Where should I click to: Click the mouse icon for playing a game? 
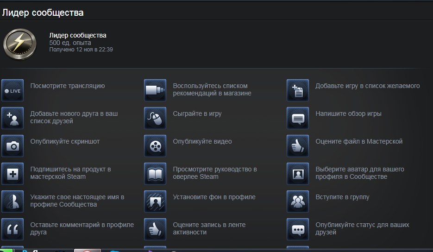point(155,118)
